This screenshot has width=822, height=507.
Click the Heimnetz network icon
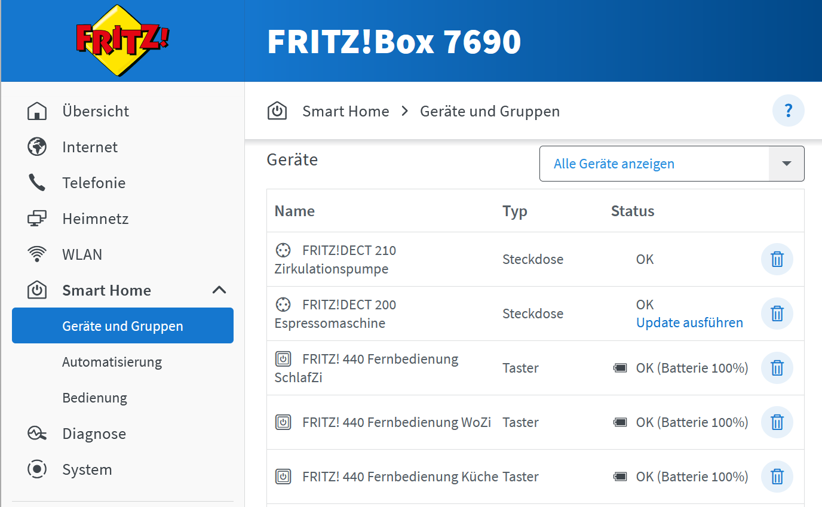point(37,218)
